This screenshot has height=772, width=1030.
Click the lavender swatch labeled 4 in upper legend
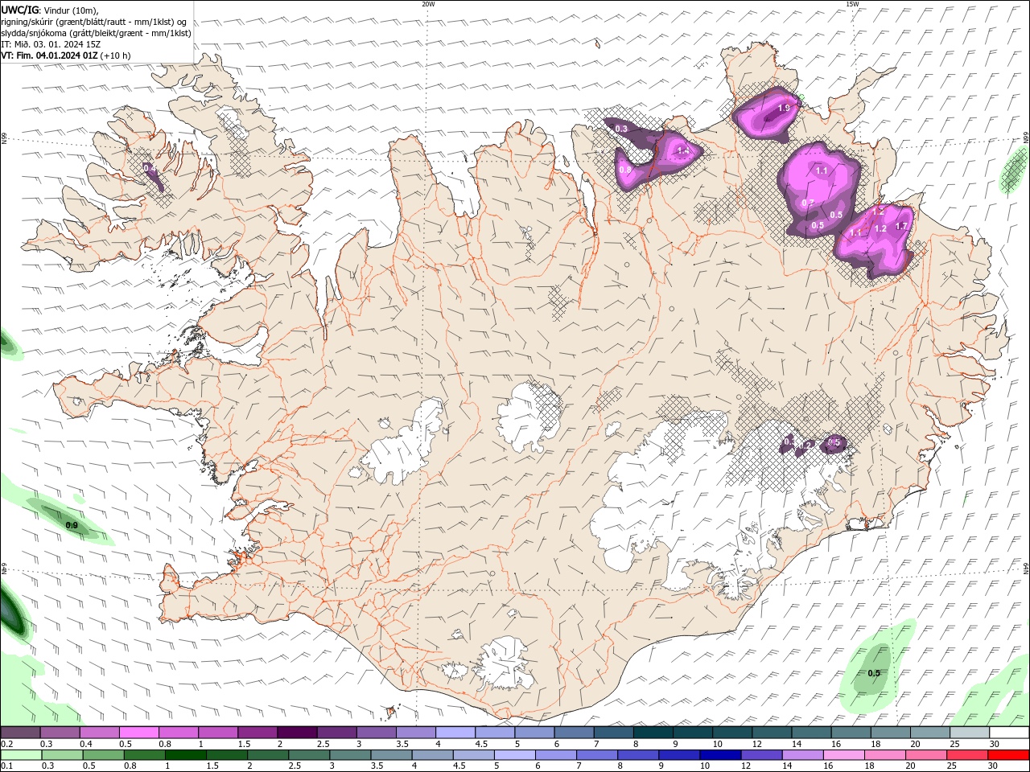tap(455, 733)
